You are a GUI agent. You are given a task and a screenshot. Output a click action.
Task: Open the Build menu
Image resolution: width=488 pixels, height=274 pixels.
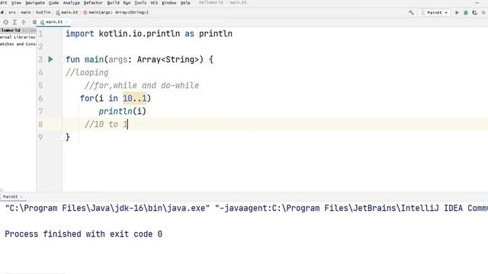point(113,3)
